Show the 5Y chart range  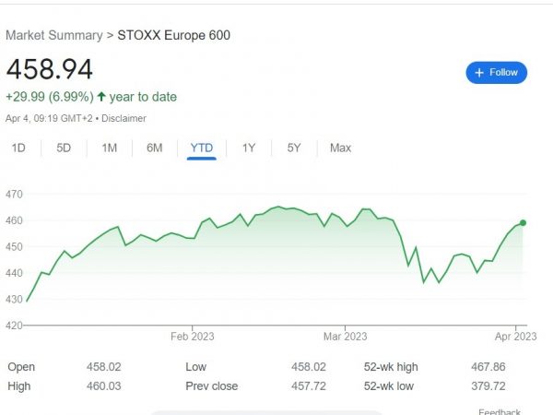coord(294,148)
